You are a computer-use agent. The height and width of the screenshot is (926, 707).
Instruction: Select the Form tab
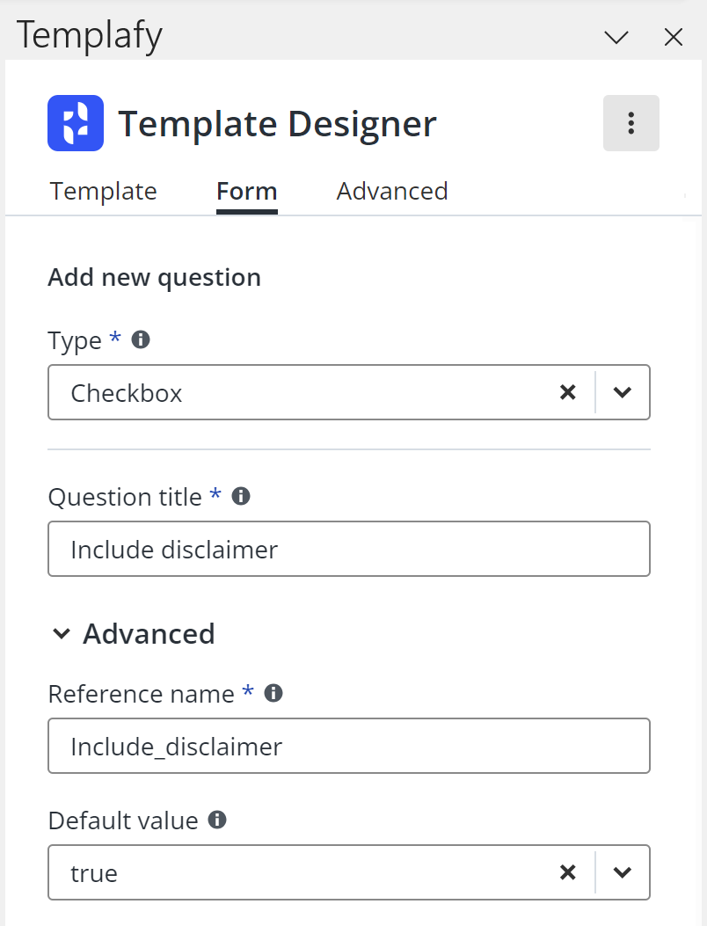[247, 191]
